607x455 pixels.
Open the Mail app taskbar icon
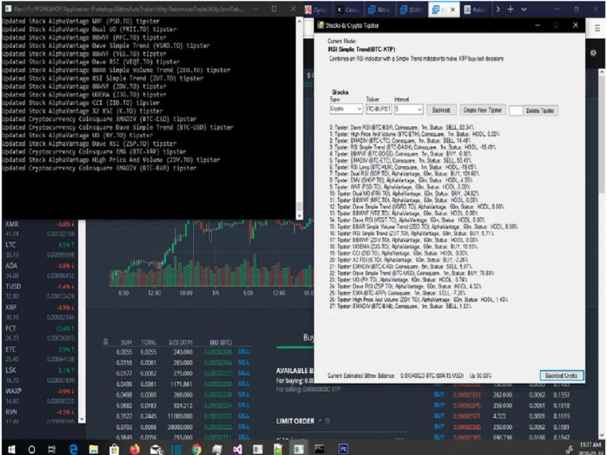155,449
